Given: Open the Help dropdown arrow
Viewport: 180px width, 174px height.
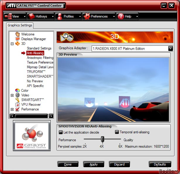Looking at the screenshot, I should pos(137,16).
